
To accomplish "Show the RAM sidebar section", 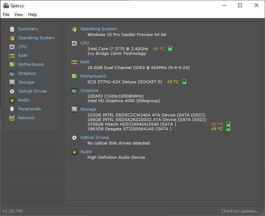I will [22, 56].
